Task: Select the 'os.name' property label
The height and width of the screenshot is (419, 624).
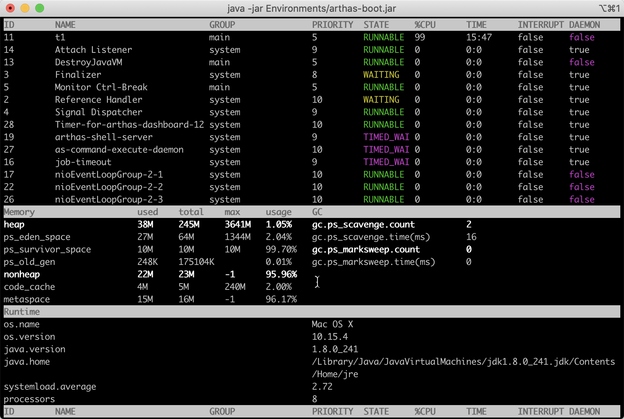Action: click(22, 324)
